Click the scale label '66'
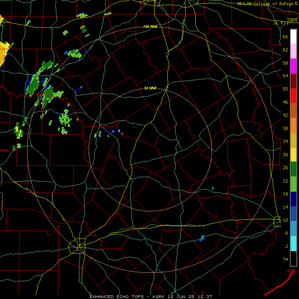299x299 pixels. point(285,37)
